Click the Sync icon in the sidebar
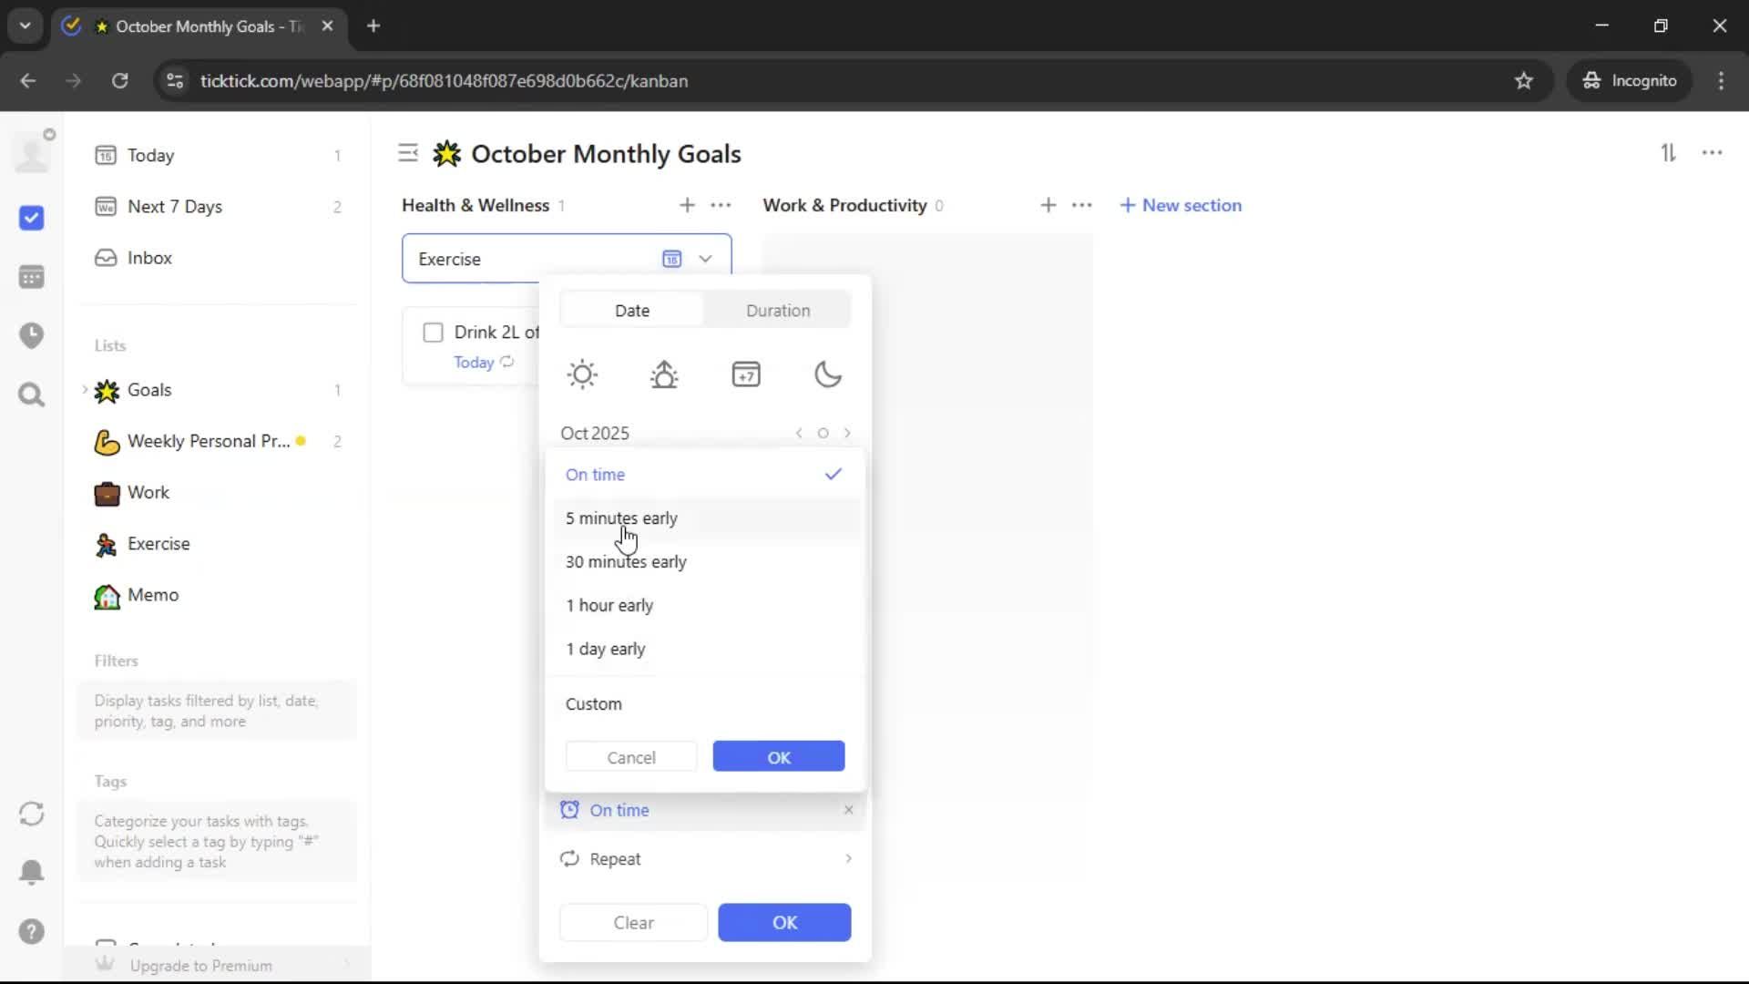 tap(32, 814)
